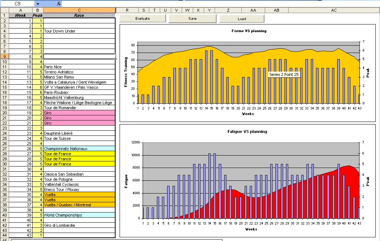Select the column C header

79,10
